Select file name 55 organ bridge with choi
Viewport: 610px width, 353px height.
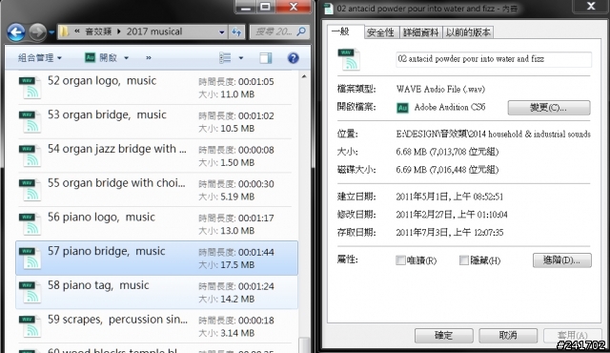pos(116,183)
